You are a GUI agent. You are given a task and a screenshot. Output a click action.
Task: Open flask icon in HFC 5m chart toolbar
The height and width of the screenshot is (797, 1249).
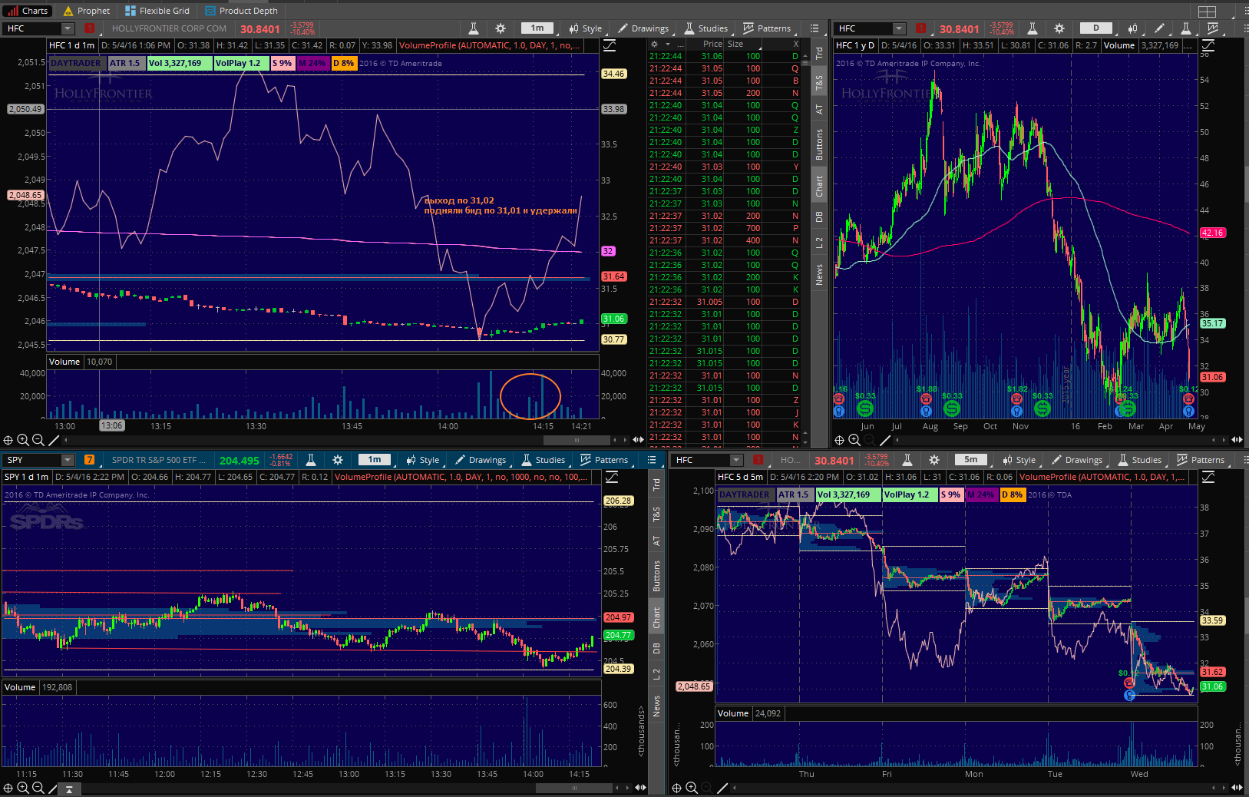coord(907,460)
